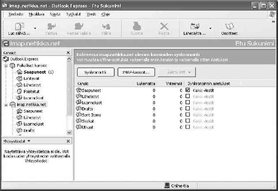Select Sent Items row in sync list

(145, 115)
